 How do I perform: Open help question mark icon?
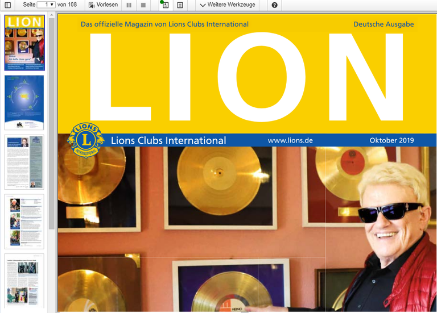tap(274, 5)
